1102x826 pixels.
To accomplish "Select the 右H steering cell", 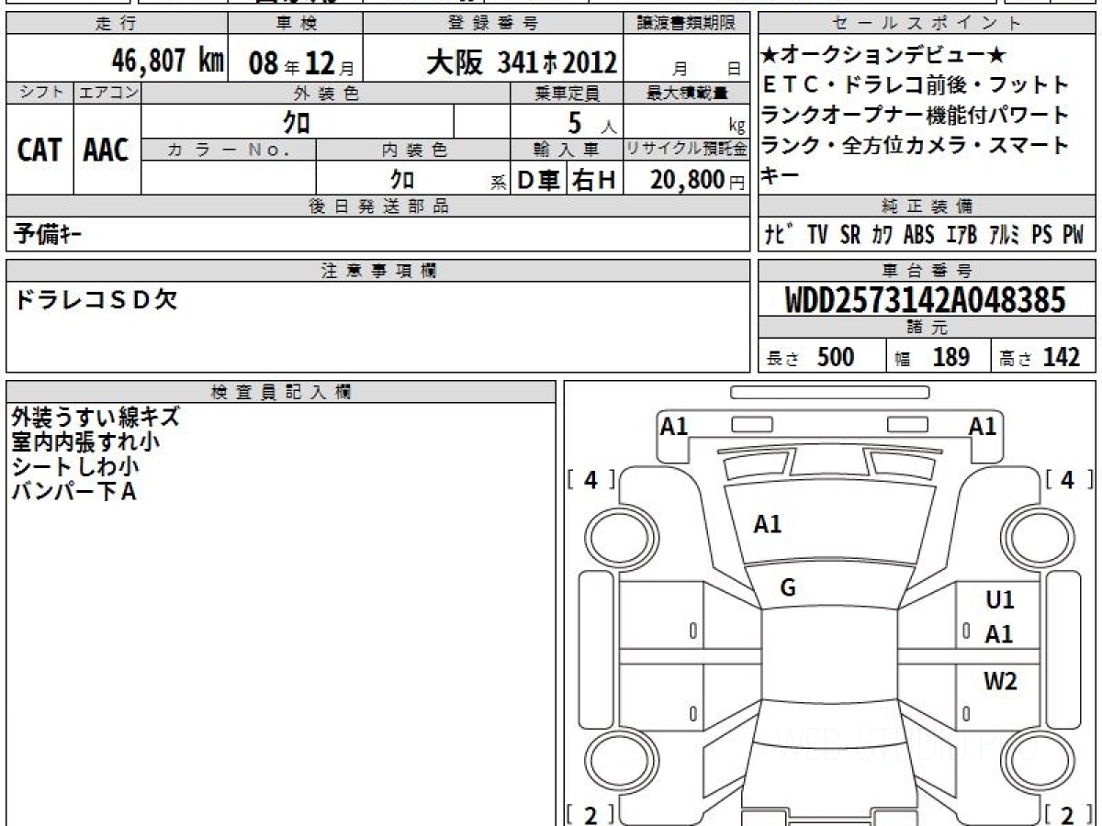I will 594,181.
